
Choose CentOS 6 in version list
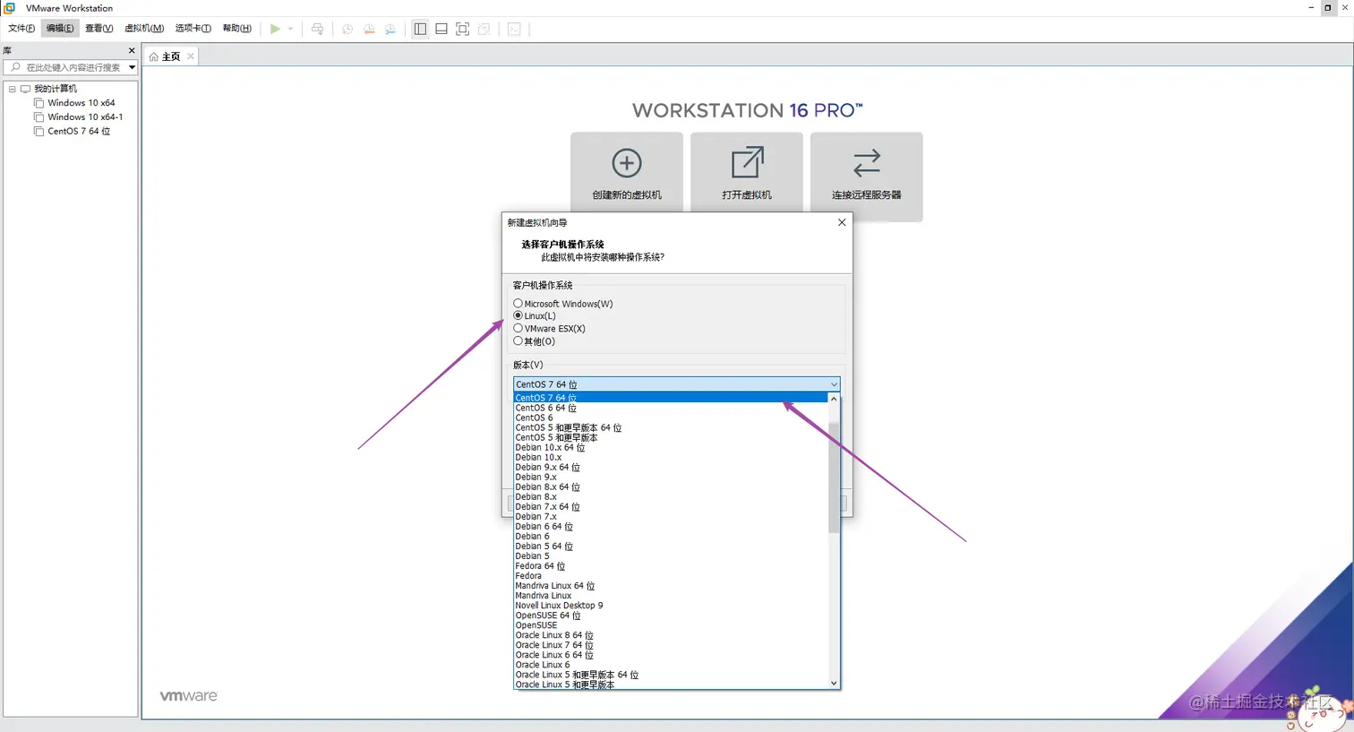[x=671, y=418]
